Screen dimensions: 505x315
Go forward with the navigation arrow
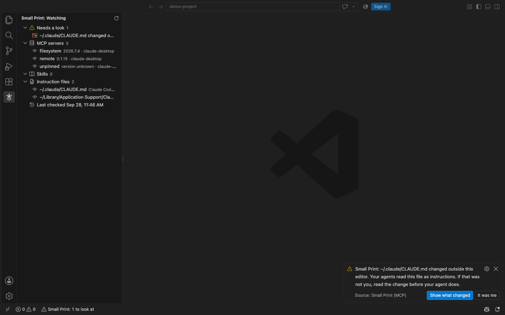pyautogui.click(x=160, y=7)
